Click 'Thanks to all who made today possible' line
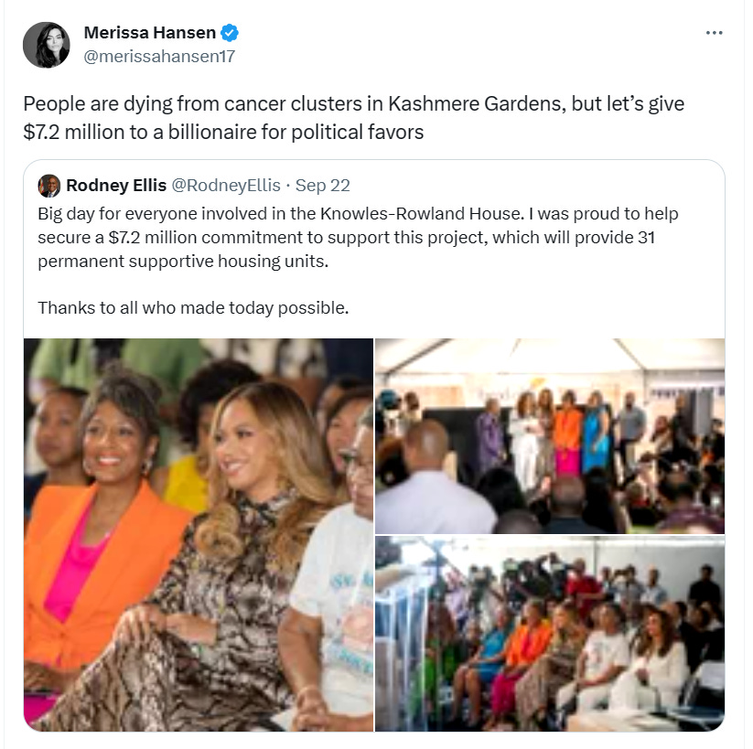Screen dimensions: 753x749 coord(193,308)
